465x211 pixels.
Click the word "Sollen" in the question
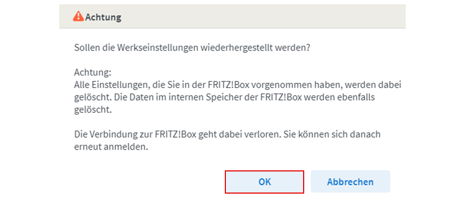click(x=87, y=47)
